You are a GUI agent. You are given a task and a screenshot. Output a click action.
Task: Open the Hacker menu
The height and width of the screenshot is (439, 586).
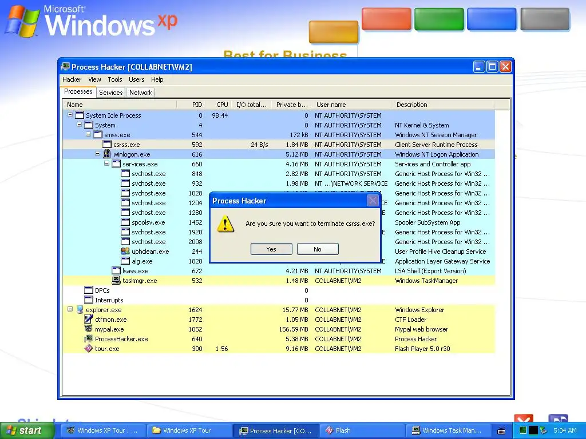click(72, 79)
